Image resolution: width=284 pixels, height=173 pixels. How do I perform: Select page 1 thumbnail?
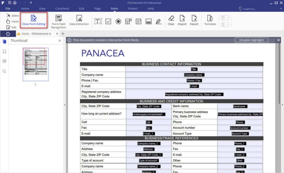point(36,64)
